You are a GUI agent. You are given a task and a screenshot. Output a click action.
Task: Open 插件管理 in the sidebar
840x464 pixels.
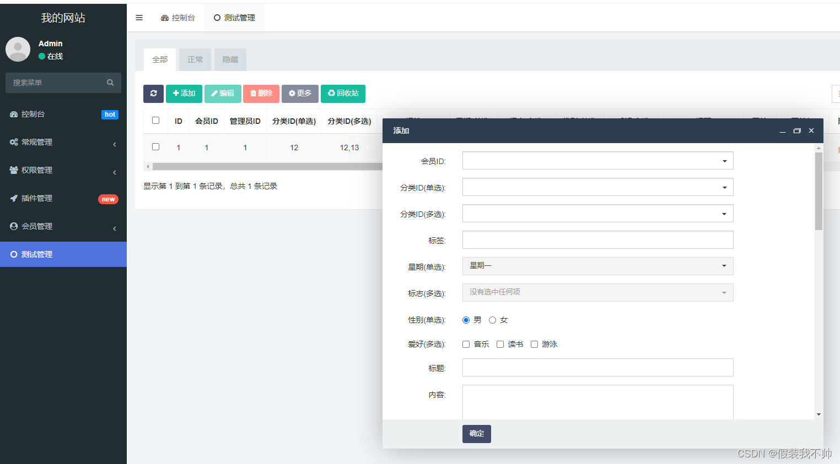(x=63, y=198)
